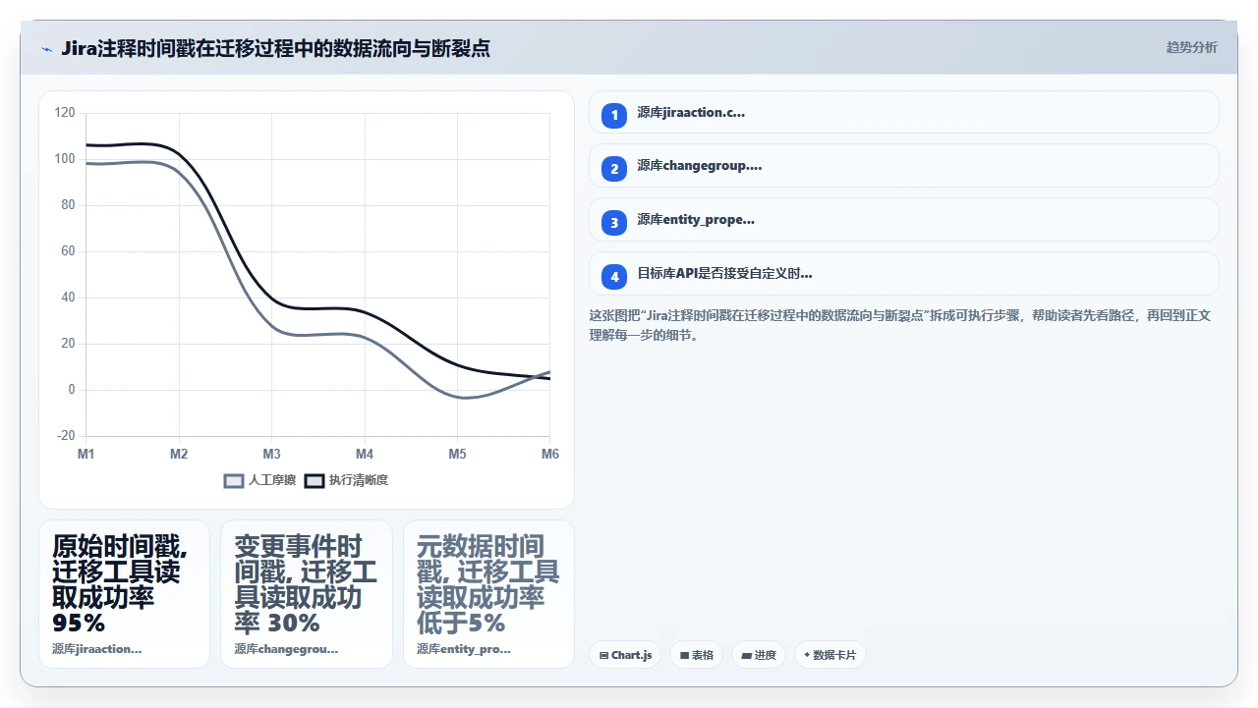Viewport: 1258px width, 708px height.
Task: Click the M4 axis label
Action: tap(365, 454)
